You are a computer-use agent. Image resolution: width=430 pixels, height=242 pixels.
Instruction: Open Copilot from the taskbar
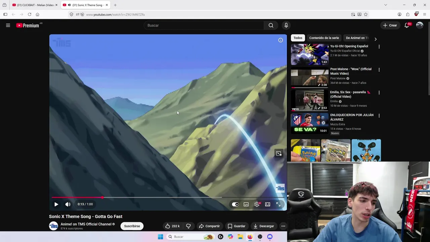click(230, 237)
